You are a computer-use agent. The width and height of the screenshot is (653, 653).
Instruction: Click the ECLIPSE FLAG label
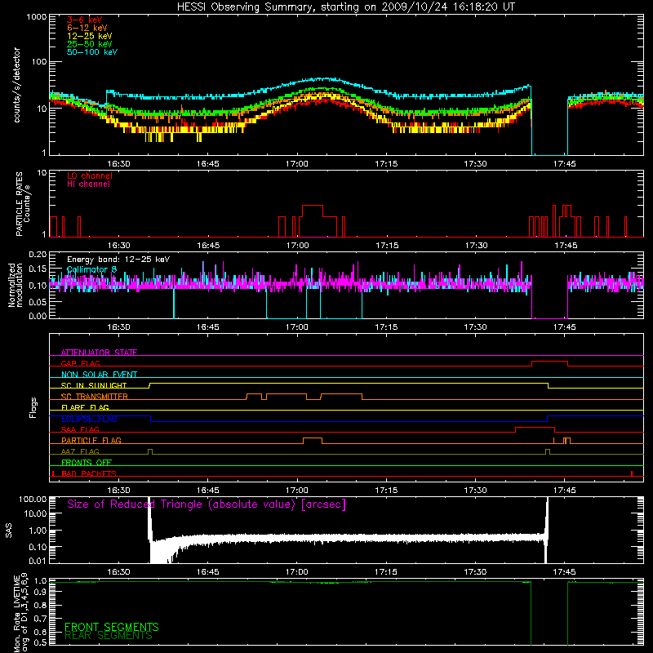click(89, 419)
